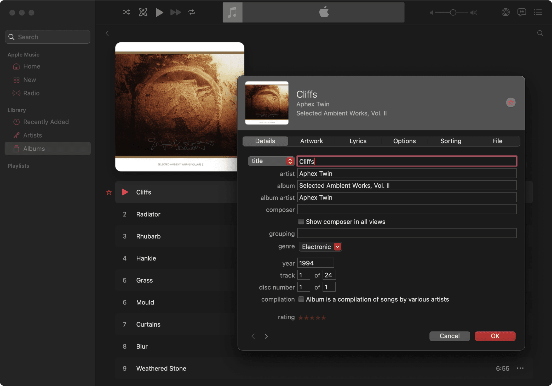552x386 pixels.
Task: Enable Show composer in all views
Action: [301, 222]
